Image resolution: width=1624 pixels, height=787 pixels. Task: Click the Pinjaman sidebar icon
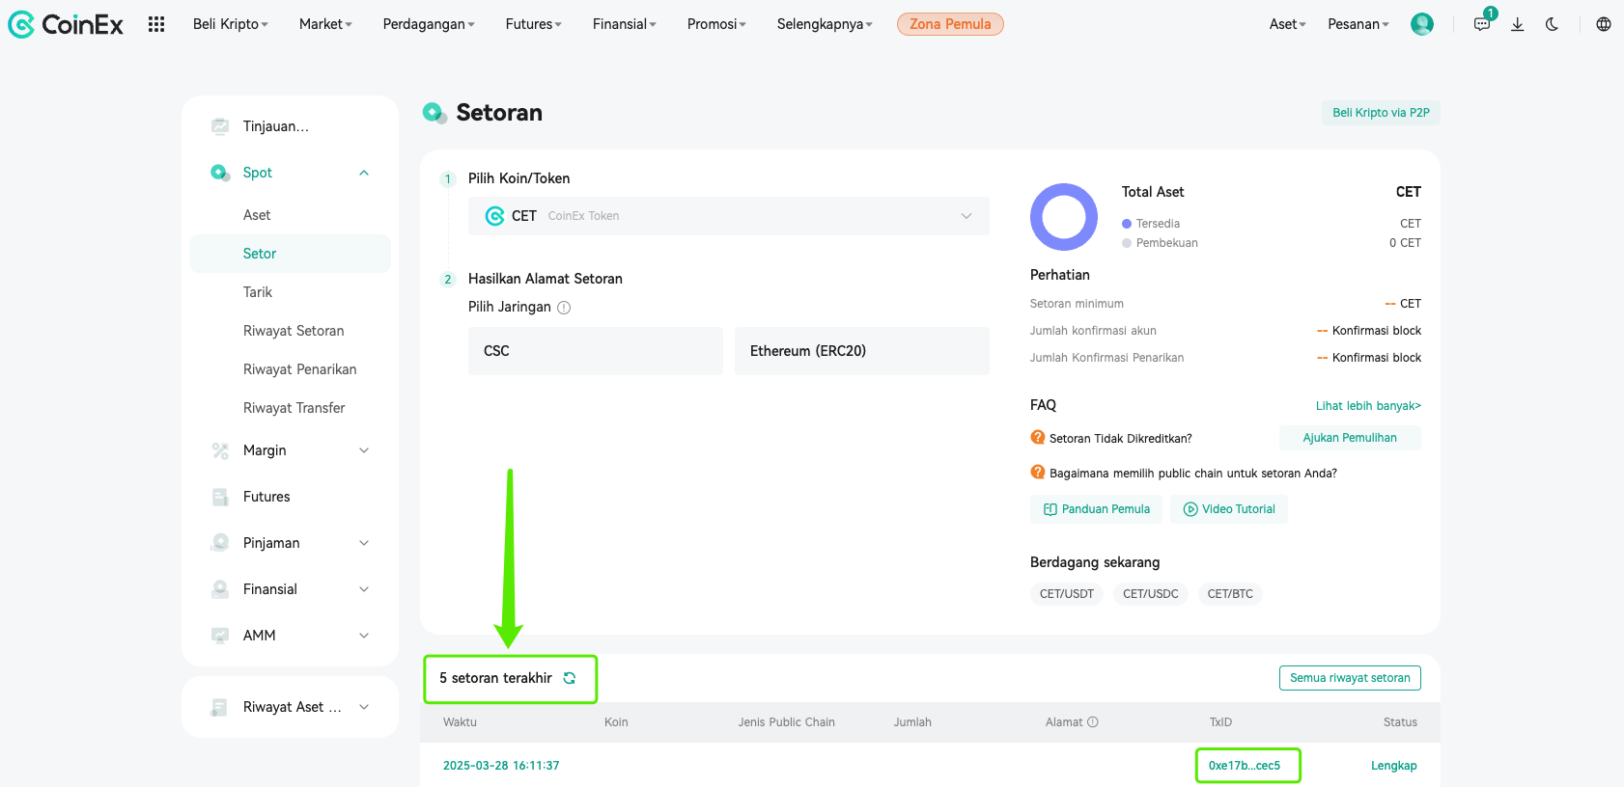point(220,543)
